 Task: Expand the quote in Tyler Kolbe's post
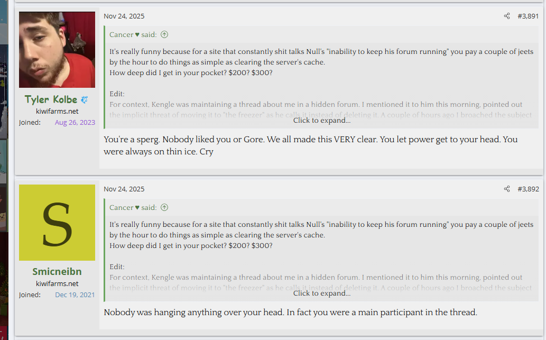click(x=321, y=121)
